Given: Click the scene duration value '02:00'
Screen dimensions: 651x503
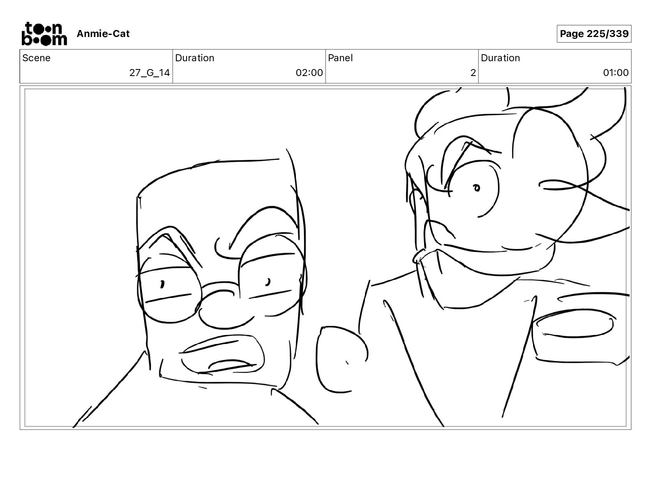Looking at the screenshot, I should pyautogui.click(x=309, y=73).
